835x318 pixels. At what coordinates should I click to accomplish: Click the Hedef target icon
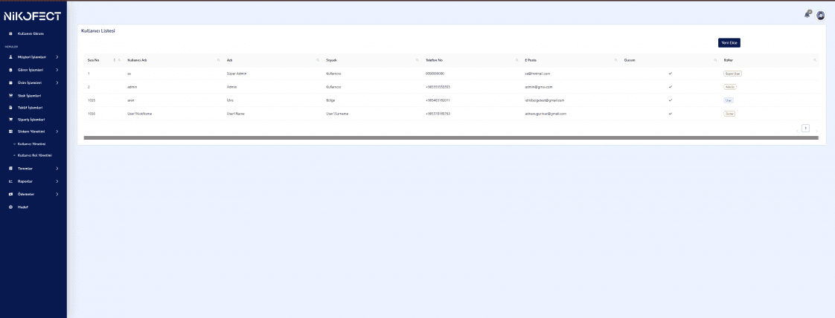click(10, 207)
